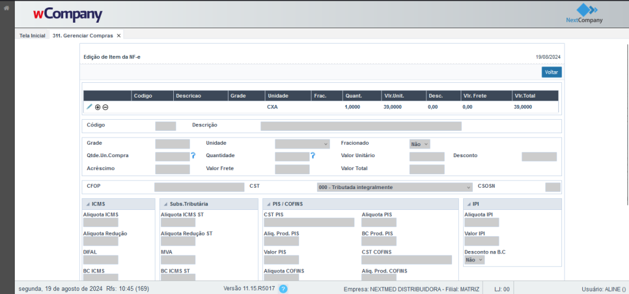Click the Aliquota IPI input field
This screenshot has width=629, height=294.
pyautogui.click(x=482, y=223)
